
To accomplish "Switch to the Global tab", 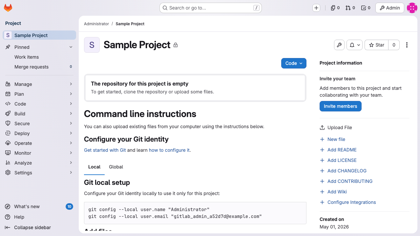I will point(116,167).
